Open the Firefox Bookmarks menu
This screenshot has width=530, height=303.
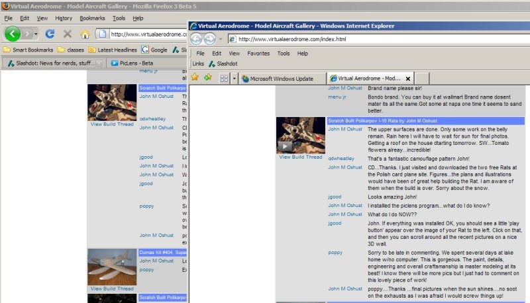[x=92, y=19]
